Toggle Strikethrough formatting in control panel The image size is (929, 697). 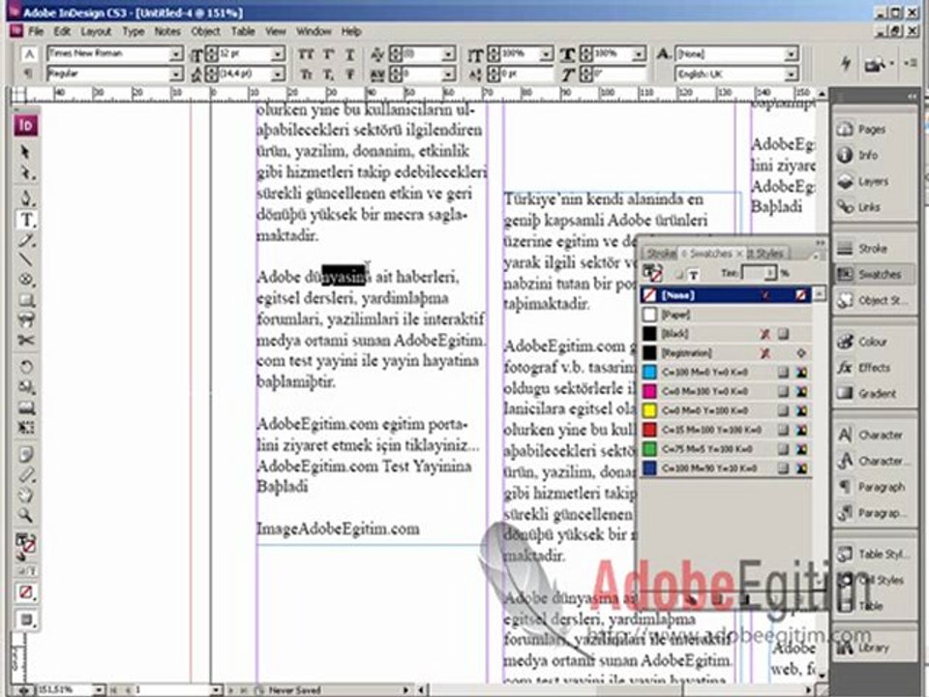350,75
